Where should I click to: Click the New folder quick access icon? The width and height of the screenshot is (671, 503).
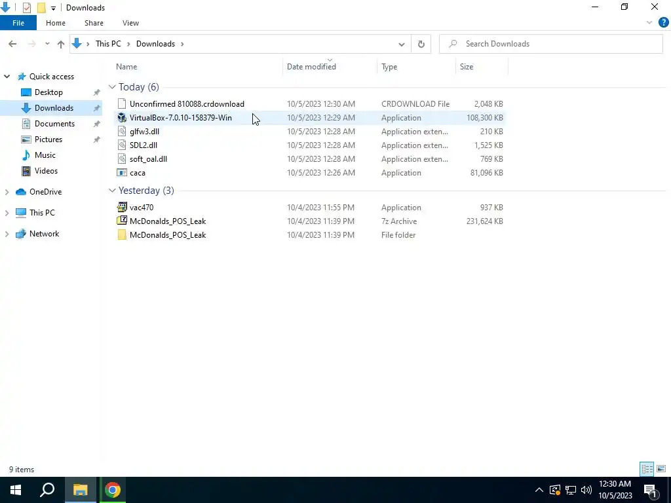[41, 7]
